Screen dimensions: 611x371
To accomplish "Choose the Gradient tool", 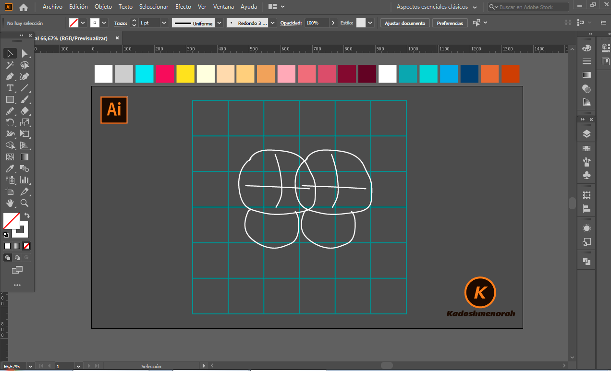I will point(24,157).
